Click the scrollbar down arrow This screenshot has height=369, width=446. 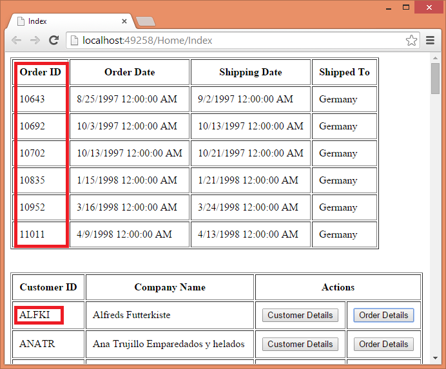tap(435, 358)
